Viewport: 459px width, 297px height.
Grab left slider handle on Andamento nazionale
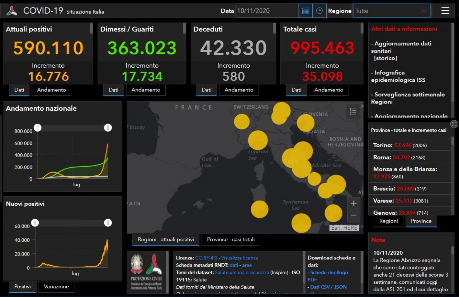pyautogui.click(x=38, y=128)
